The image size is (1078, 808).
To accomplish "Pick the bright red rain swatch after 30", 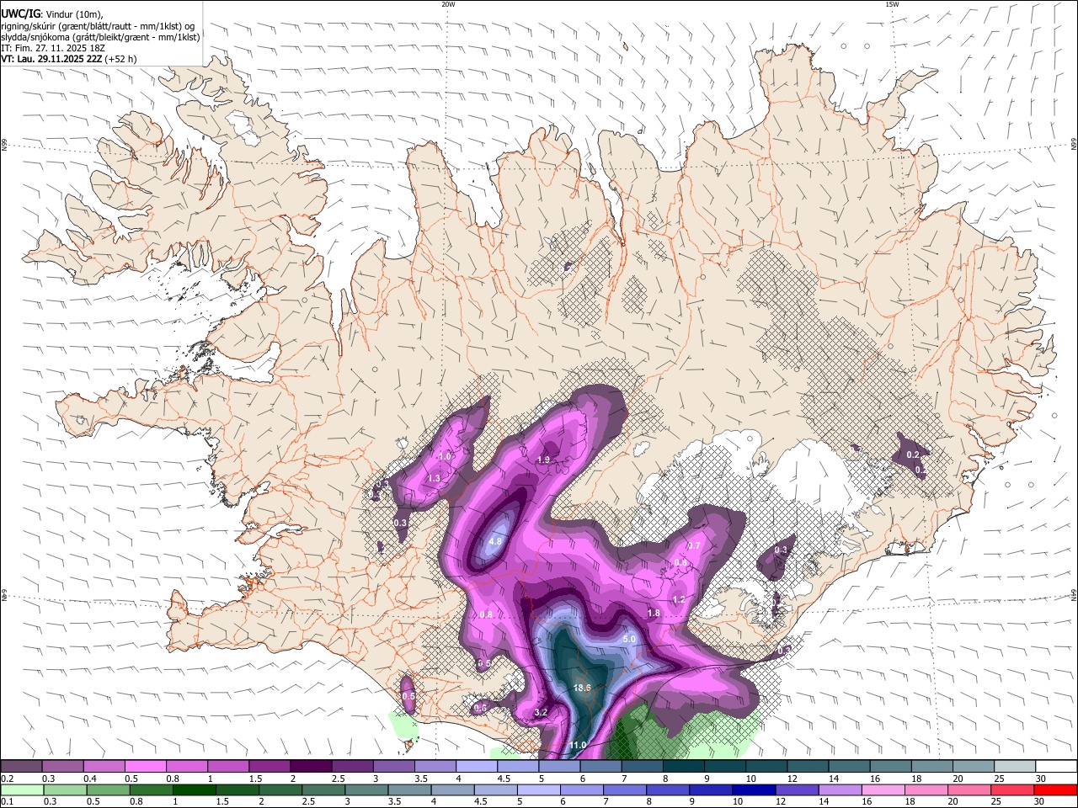I will point(1055,789).
